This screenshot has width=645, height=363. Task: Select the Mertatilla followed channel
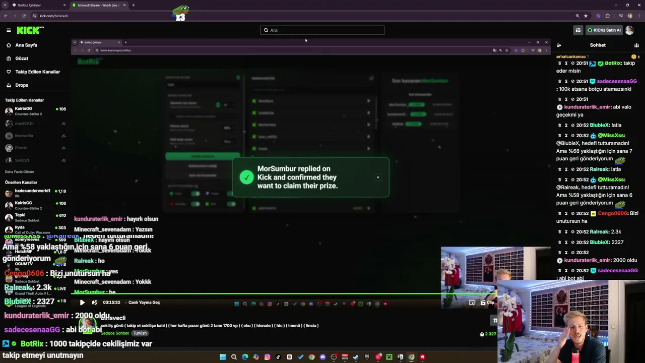click(35, 136)
